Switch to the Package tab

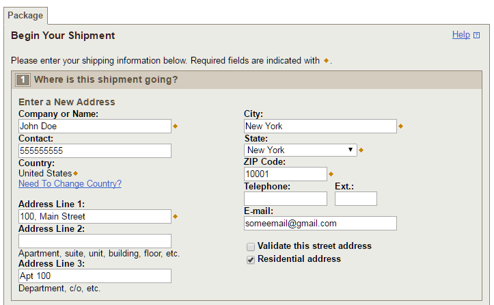coord(25,15)
